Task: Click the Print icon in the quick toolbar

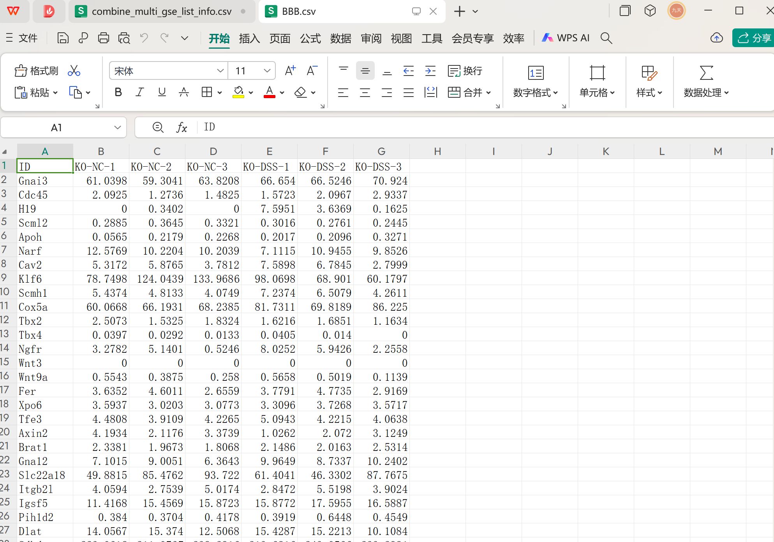Action: [104, 38]
